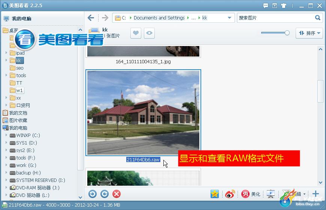326x210 pixels.
Task: Expand the kk folder node
Action: [x=6, y=60]
